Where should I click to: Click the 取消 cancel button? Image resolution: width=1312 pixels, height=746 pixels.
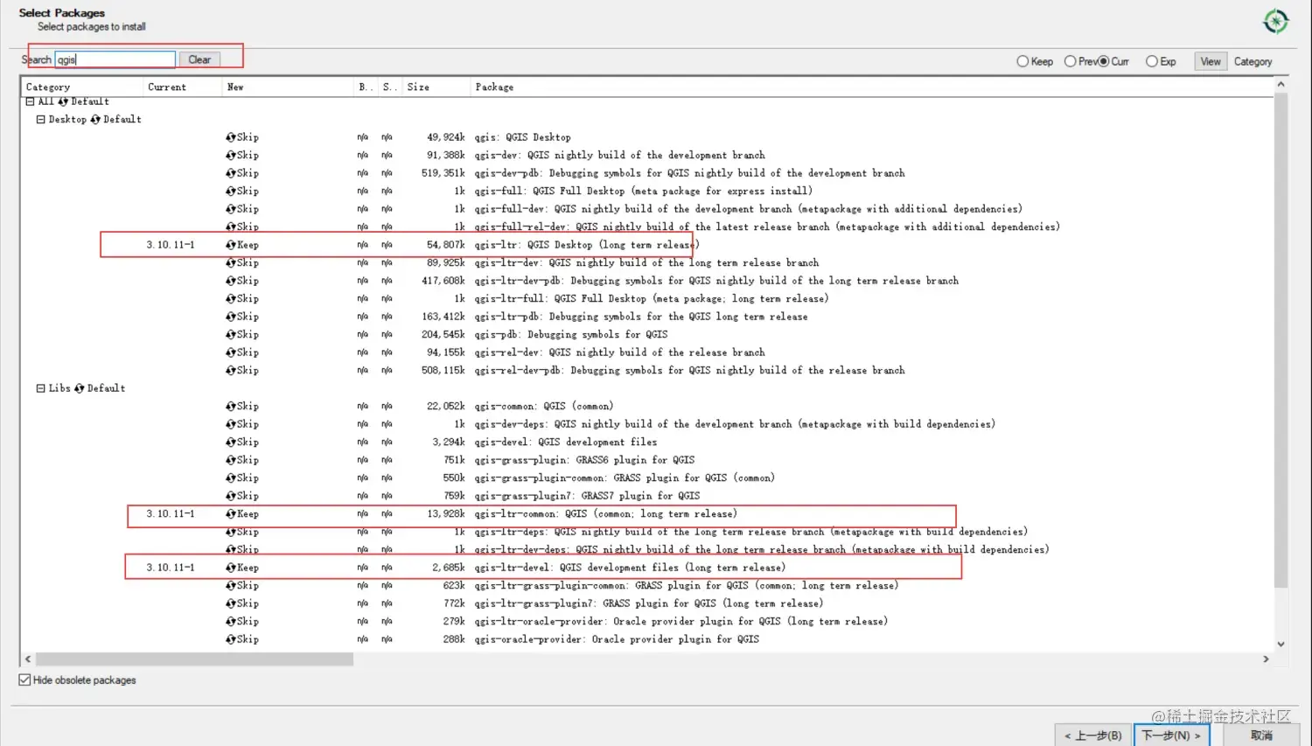point(1261,736)
